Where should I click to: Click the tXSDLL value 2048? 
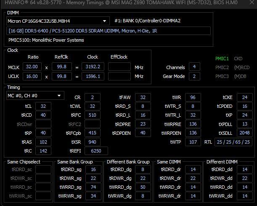pos(244,133)
